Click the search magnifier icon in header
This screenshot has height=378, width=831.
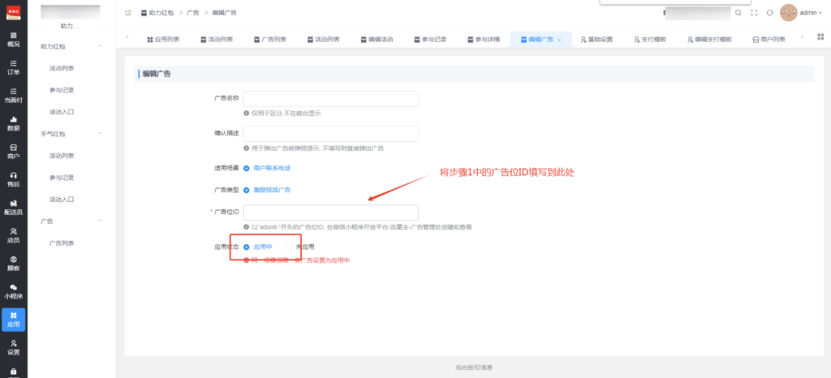point(738,13)
